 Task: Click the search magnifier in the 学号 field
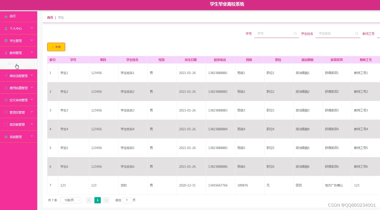click(x=295, y=33)
